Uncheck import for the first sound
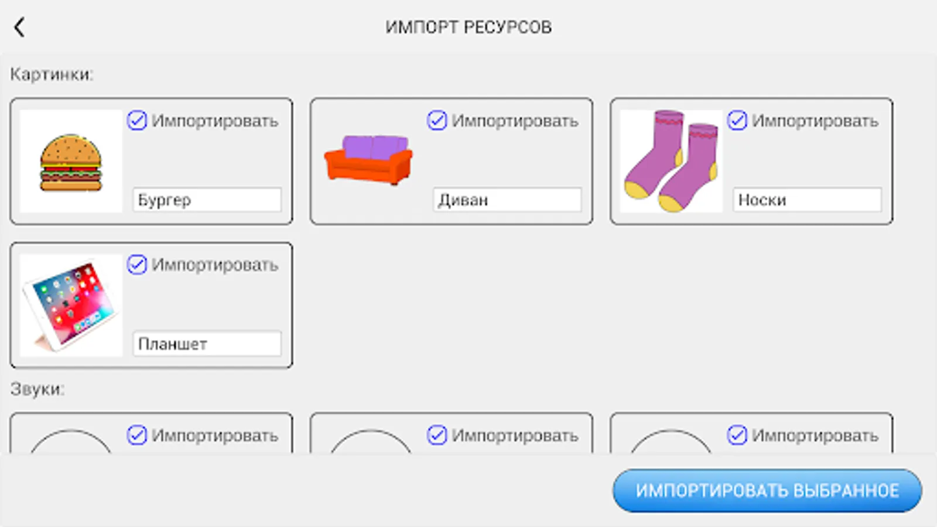 click(137, 435)
